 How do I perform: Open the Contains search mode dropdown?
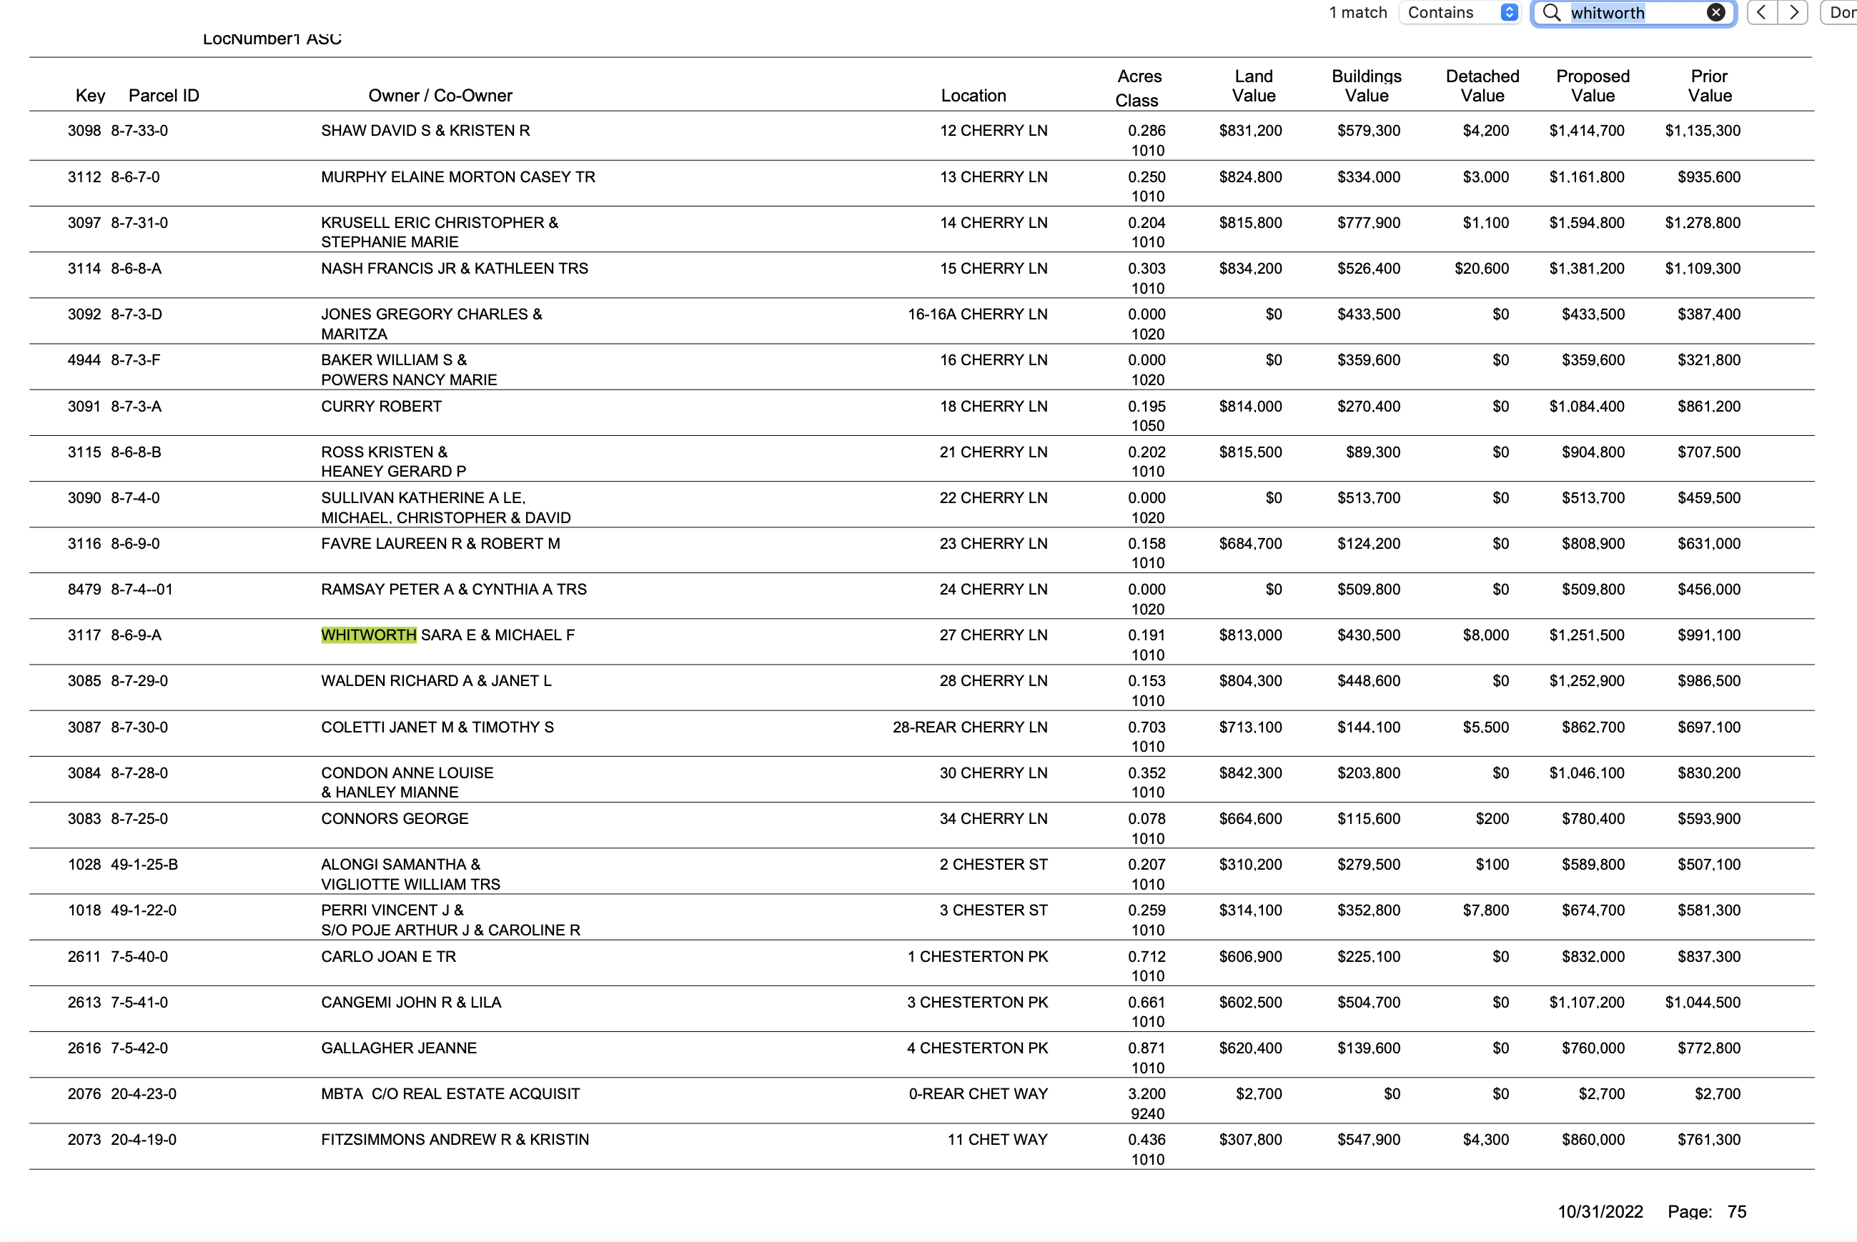[x=1460, y=13]
